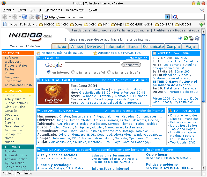Click the Forward navigation arrow
The height and width of the screenshot is (177, 207).
pyautogui.click(x=15, y=17)
